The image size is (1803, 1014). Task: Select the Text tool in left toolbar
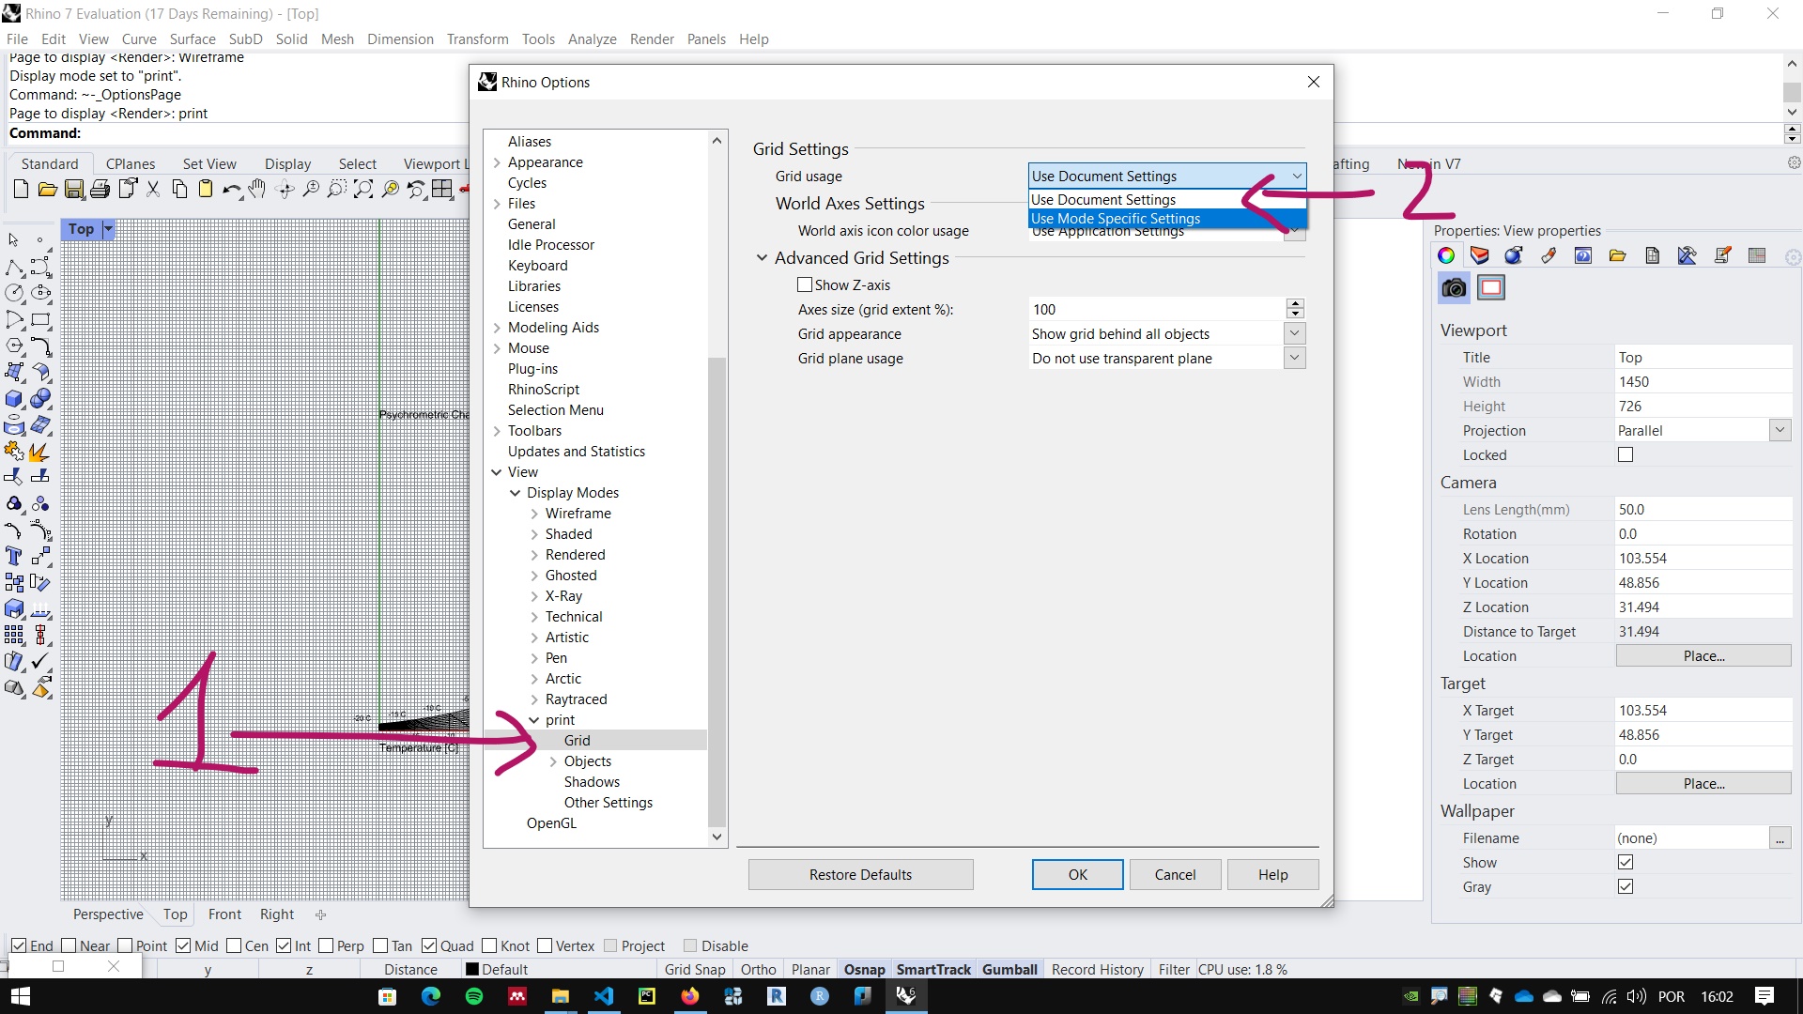click(14, 556)
